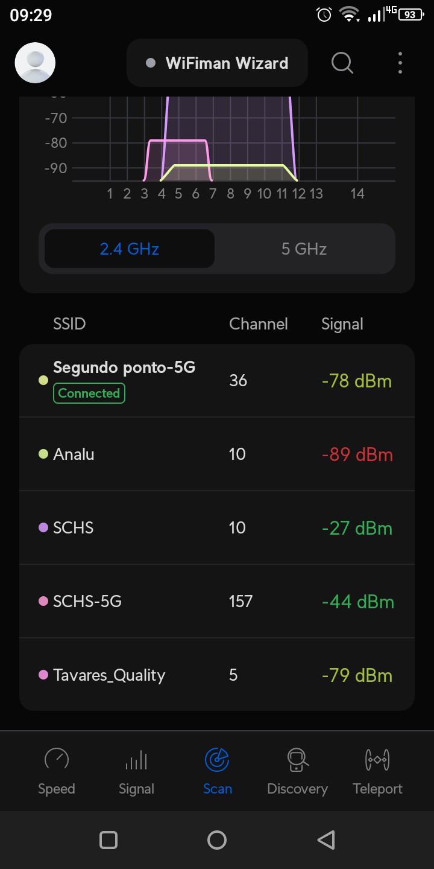Screen dimensions: 434x869
Task: Open the SCHS-5G network entry
Action: point(217,602)
